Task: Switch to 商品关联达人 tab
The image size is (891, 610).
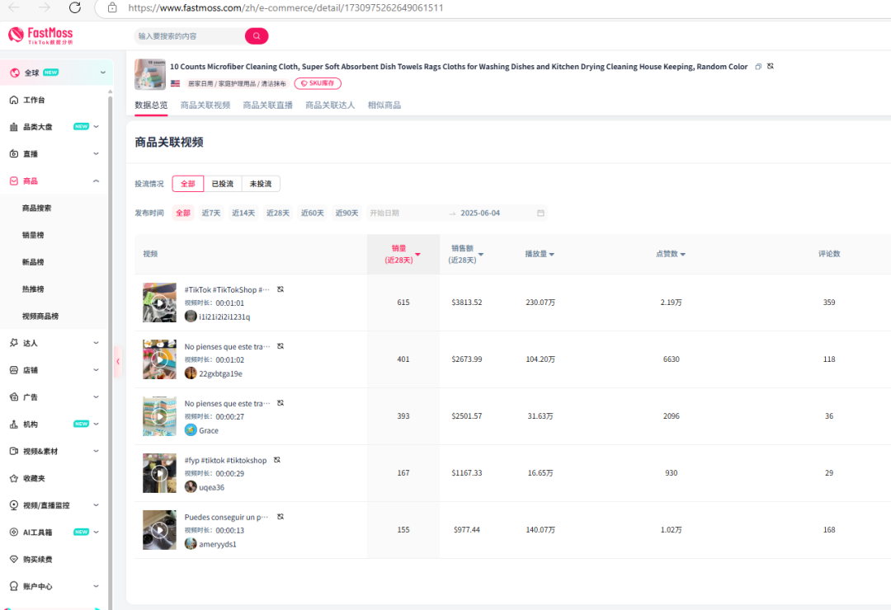Action: pos(330,105)
